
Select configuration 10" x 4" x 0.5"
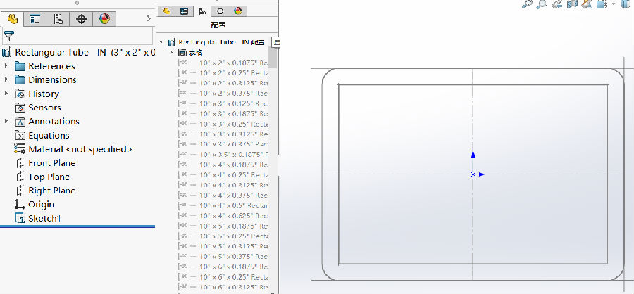pyautogui.click(x=223, y=205)
